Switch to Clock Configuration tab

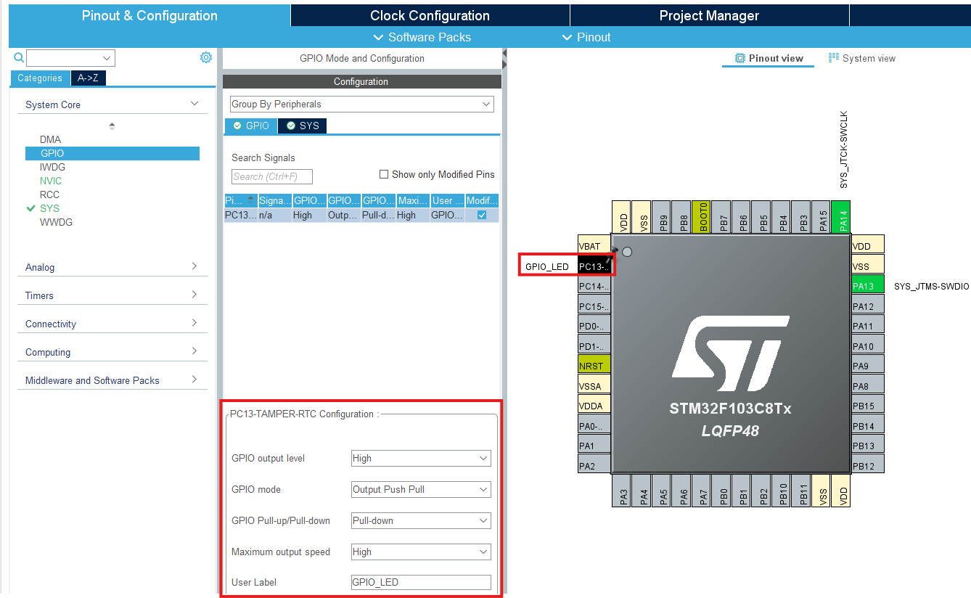[x=430, y=15]
